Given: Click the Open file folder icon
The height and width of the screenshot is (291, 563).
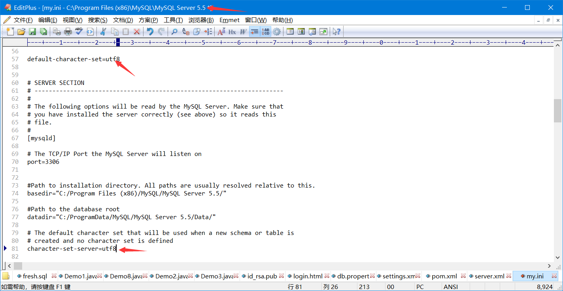Looking at the screenshot, I should 21,32.
